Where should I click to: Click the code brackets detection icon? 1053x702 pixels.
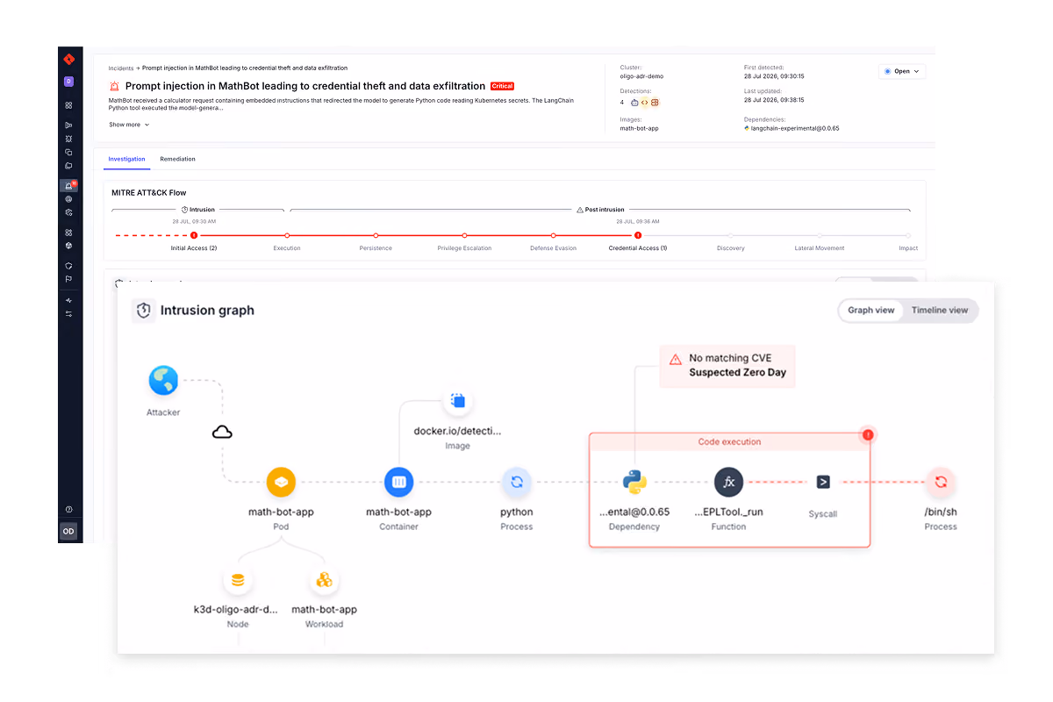pyautogui.click(x=644, y=103)
